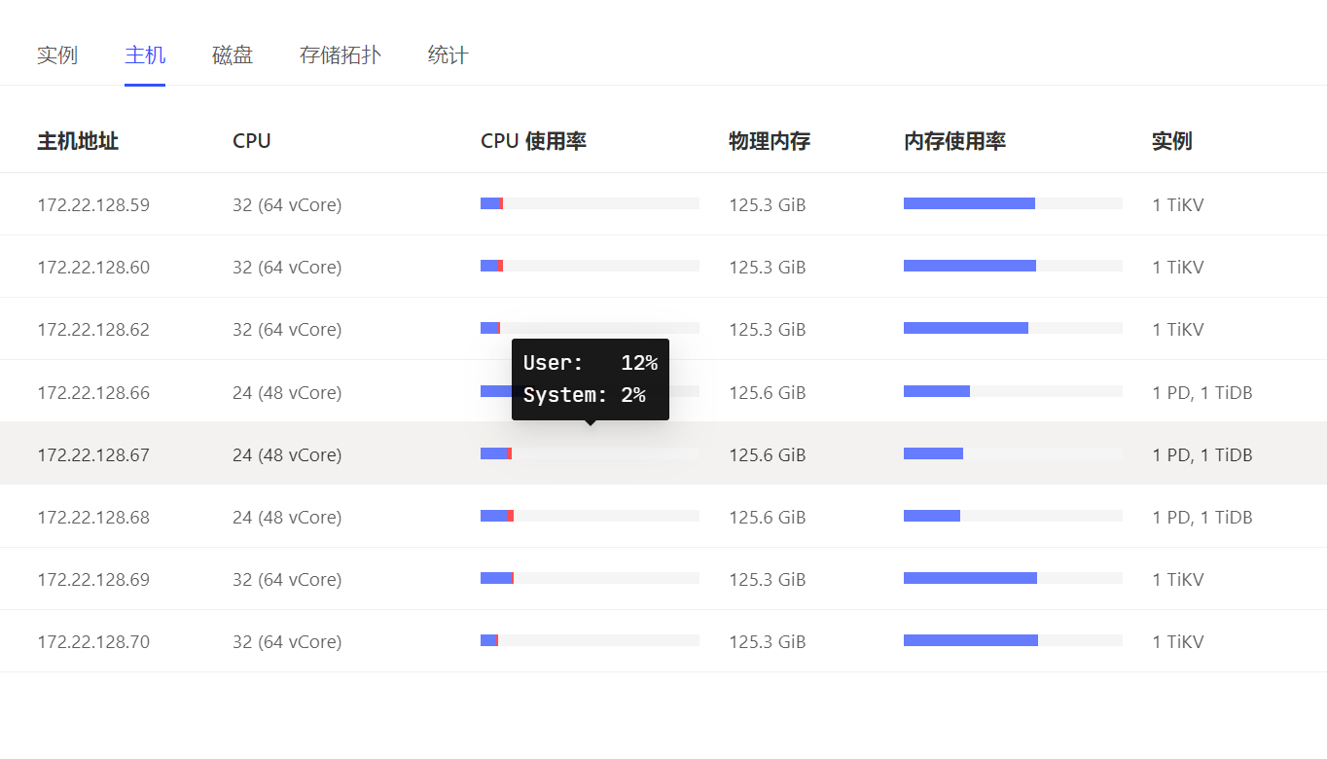Image resolution: width=1327 pixels, height=759 pixels.
Task: Open the 统计 tab
Action: 448,55
